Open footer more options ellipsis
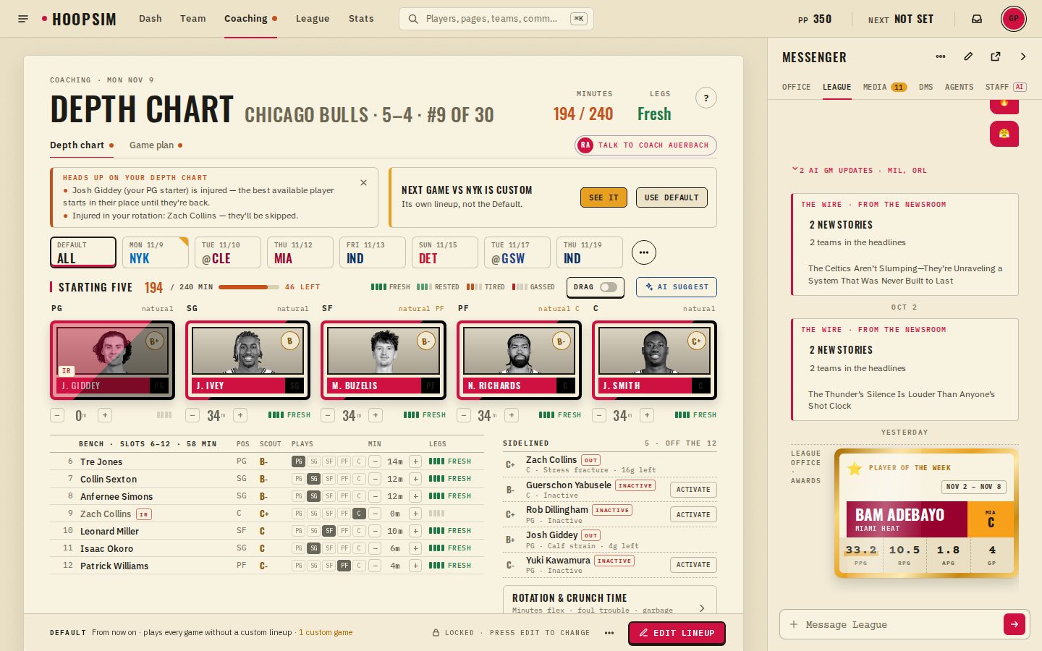This screenshot has height=651, width=1042. click(x=609, y=633)
